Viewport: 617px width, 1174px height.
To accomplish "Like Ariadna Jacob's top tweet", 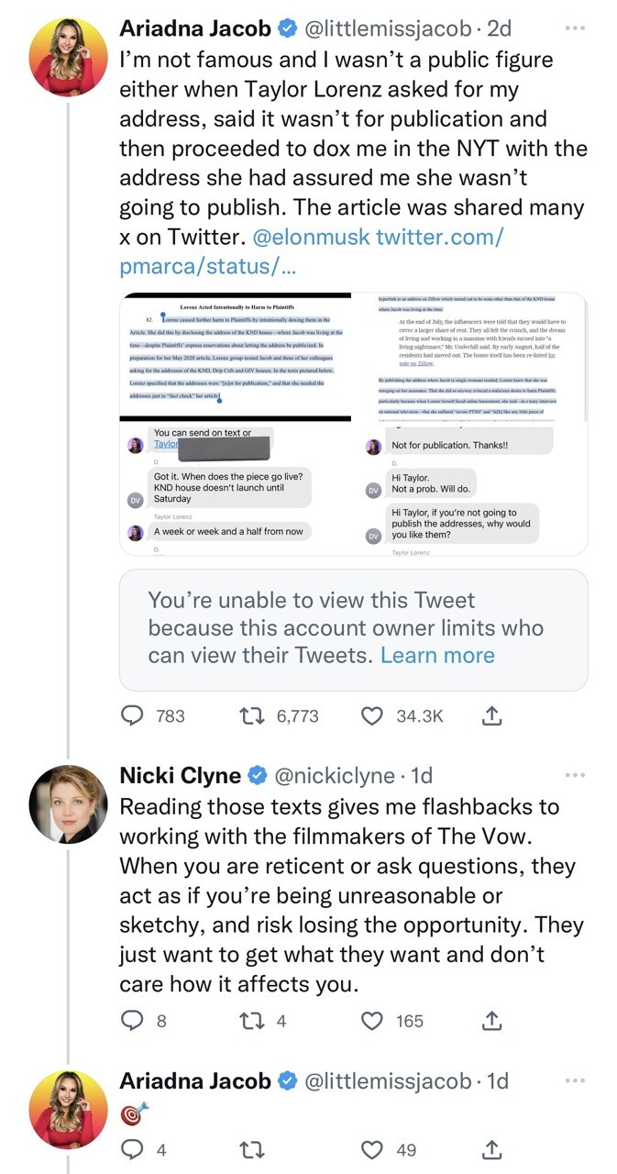I will [372, 716].
